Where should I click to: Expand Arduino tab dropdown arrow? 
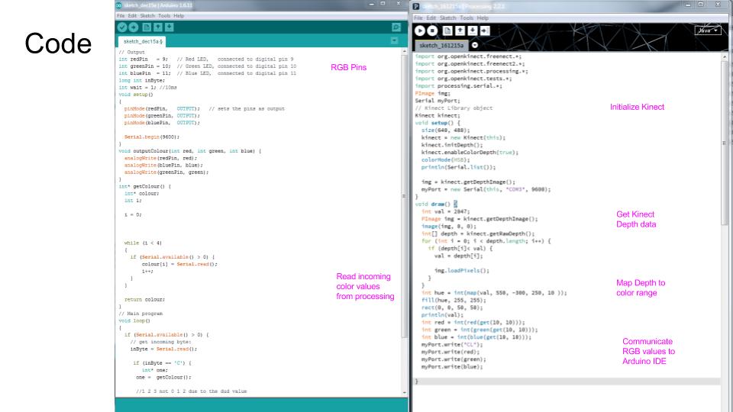(394, 40)
